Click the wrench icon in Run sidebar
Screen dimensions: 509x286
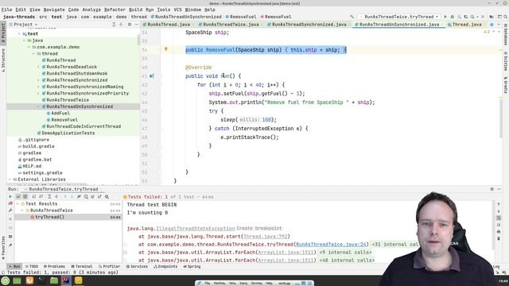[10, 211]
